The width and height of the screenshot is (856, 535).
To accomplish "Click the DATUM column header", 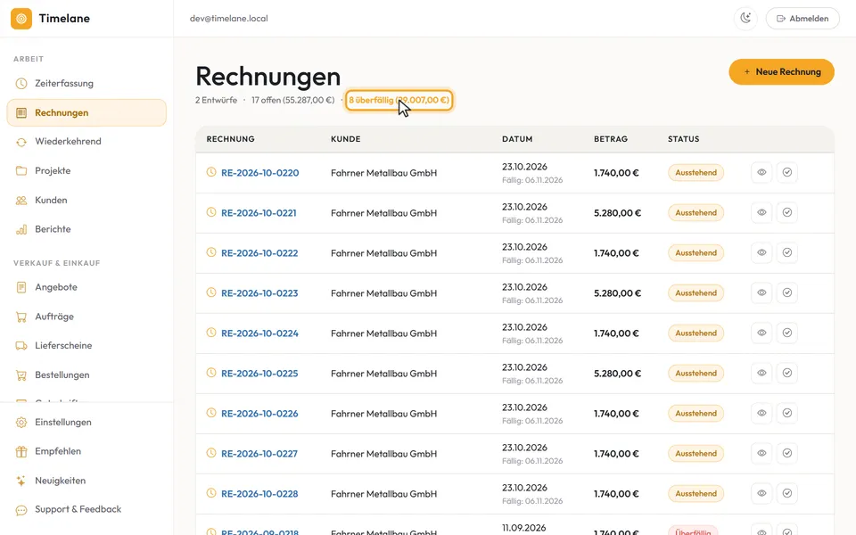I will pos(517,139).
